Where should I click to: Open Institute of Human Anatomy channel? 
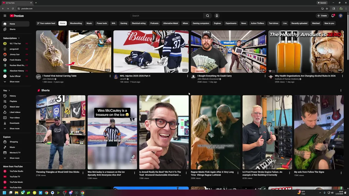pos(287,79)
